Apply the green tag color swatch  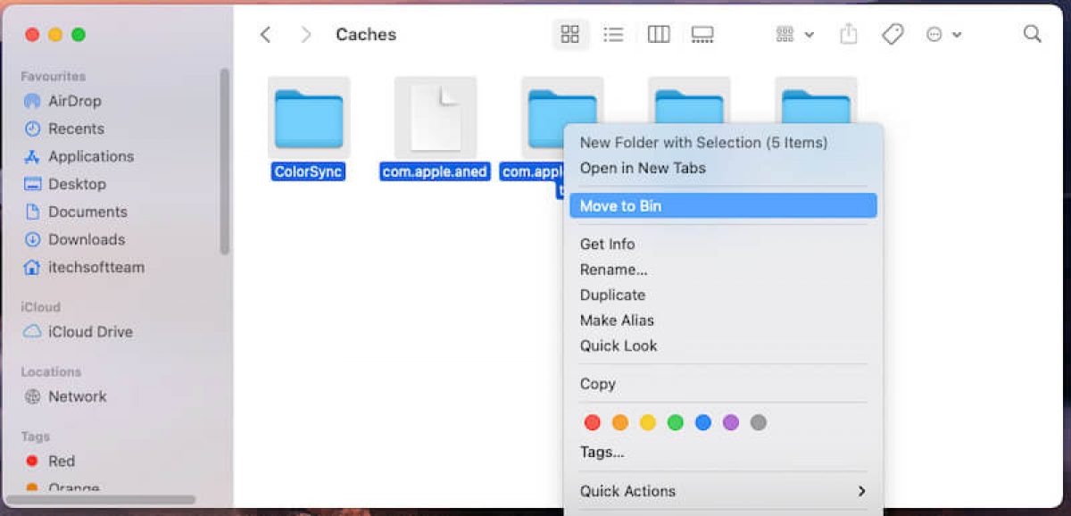pyautogui.click(x=677, y=422)
